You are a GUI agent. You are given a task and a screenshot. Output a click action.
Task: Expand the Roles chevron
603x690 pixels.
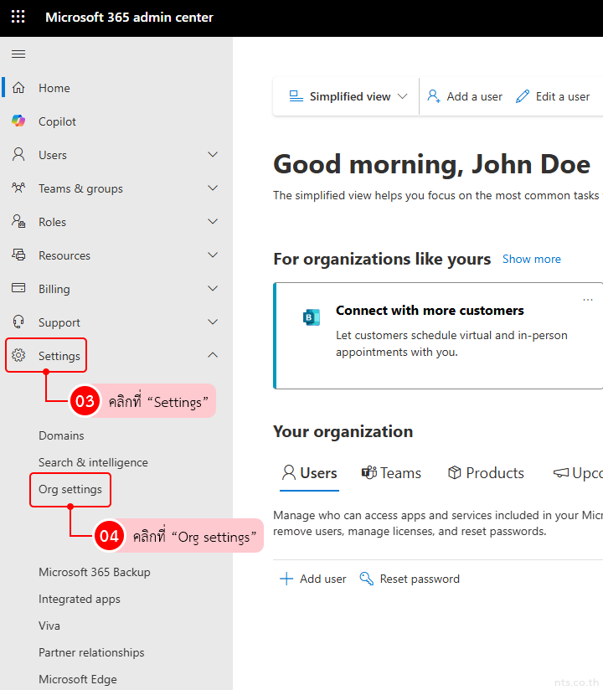click(213, 221)
